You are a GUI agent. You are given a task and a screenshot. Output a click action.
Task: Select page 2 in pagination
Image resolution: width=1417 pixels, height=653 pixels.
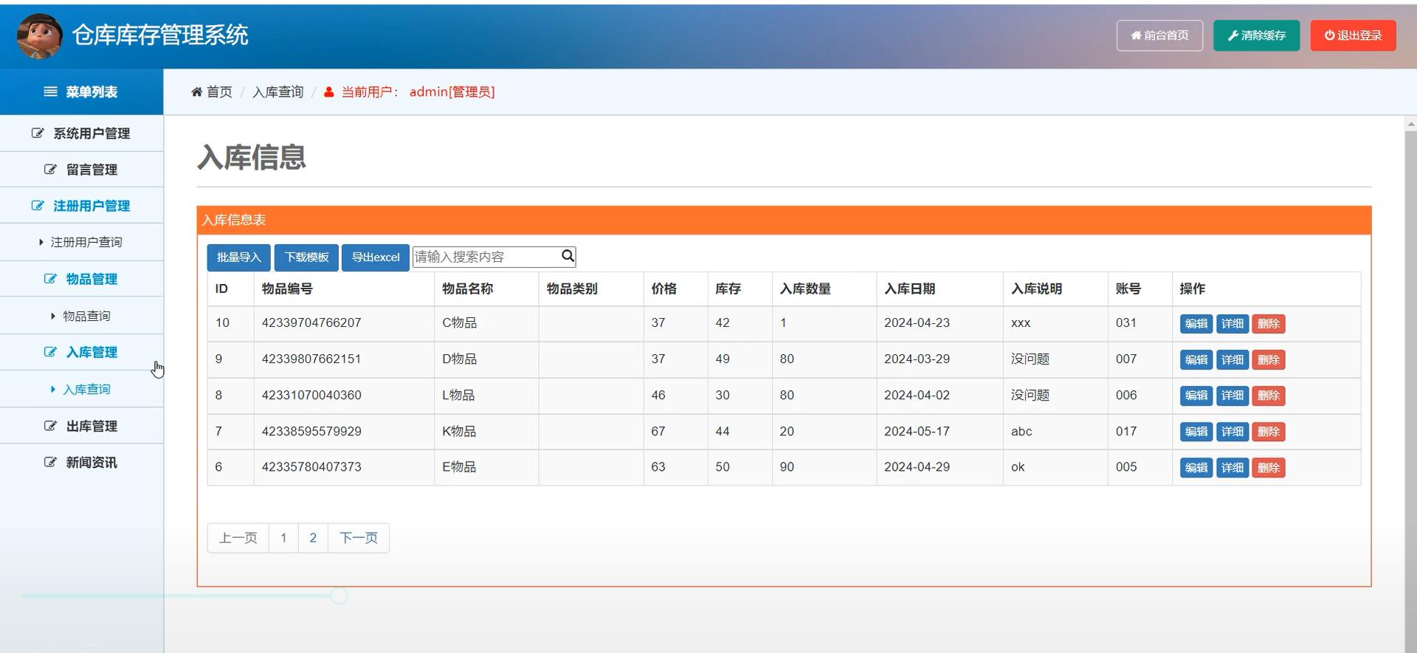(313, 538)
